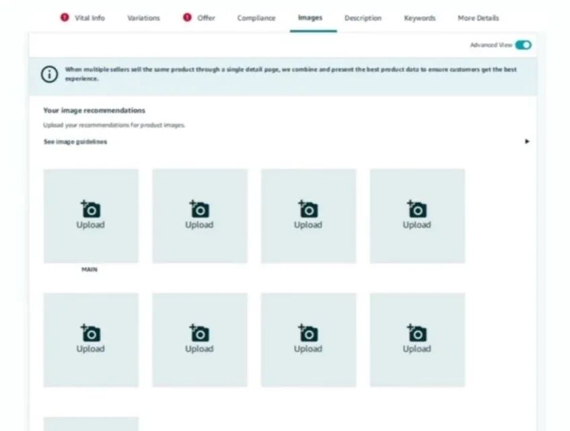This screenshot has width=570, height=431.
Task: Click camera icon in fourth tile of second row
Action: [417, 333]
